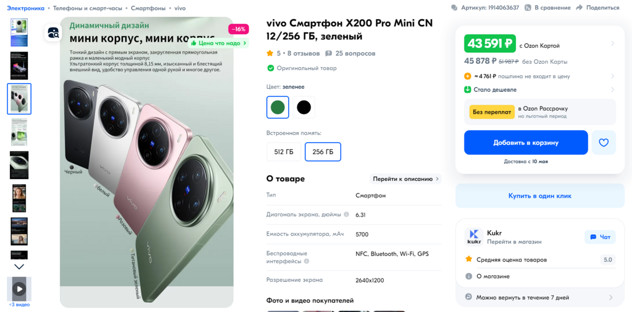This screenshot has width=632, height=312.
Task: Click the info icon next to 'О магазине'
Action: 468,276
